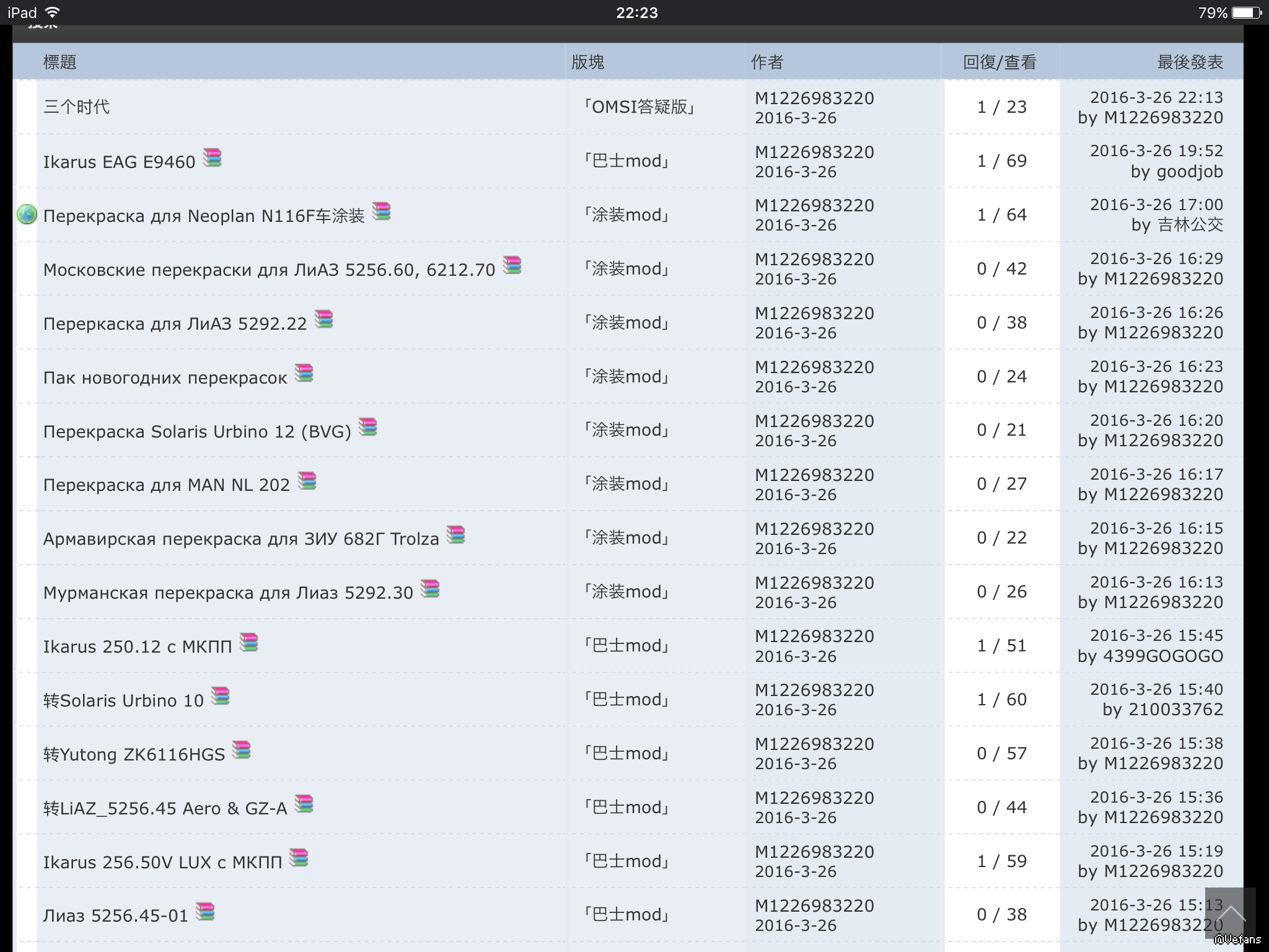Open thread titled 三个时代

point(77,107)
